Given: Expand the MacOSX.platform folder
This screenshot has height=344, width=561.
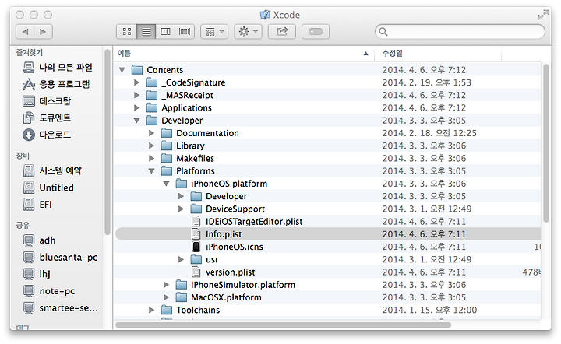Looking at the screenshot, I should coord(166,297).
